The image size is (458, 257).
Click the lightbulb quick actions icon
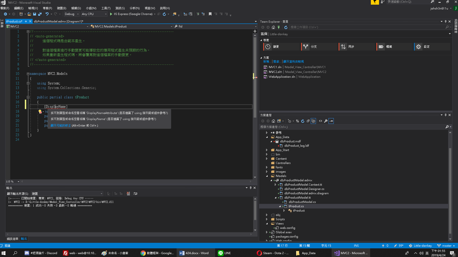40,112
